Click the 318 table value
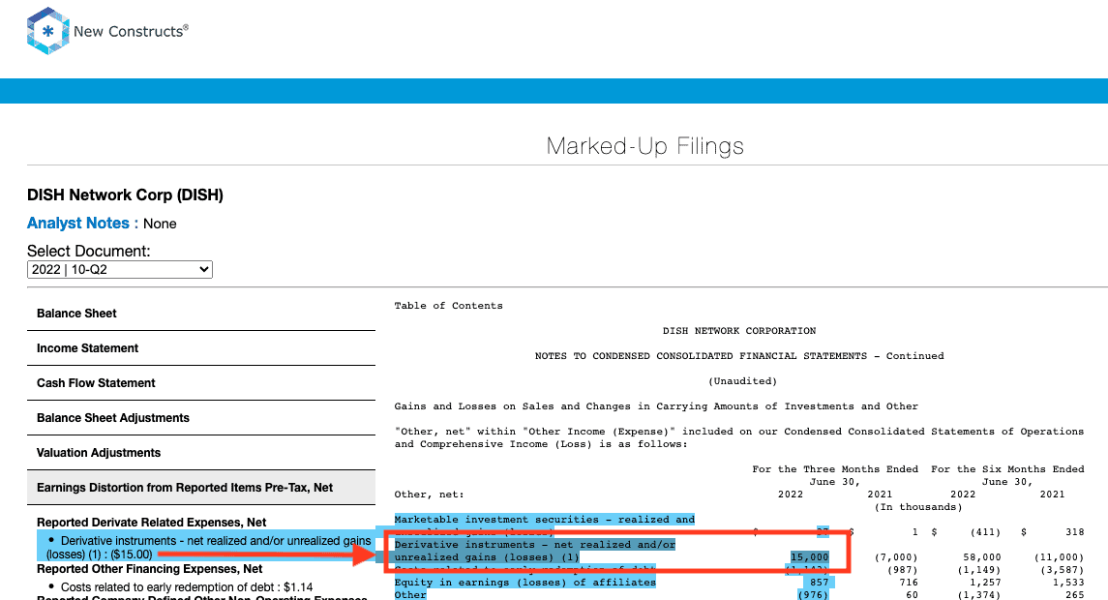 [x=1075, y=531]
